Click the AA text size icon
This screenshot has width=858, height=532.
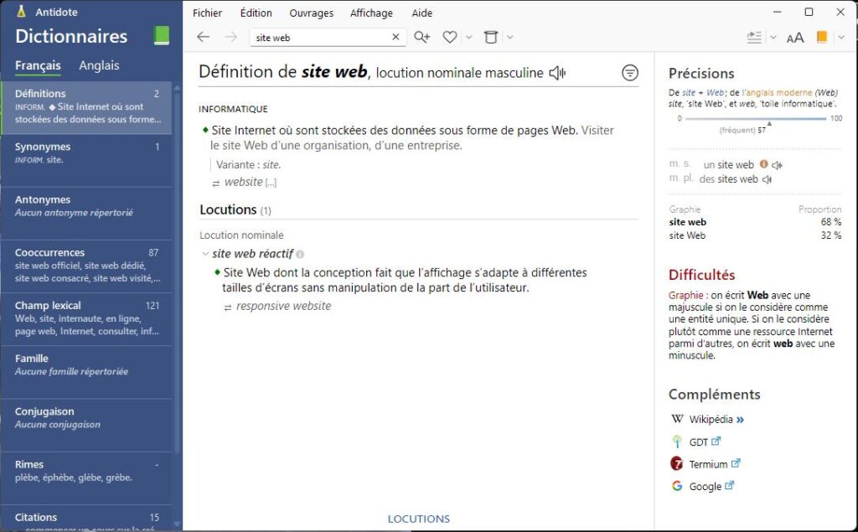click(x=795, y=38)
